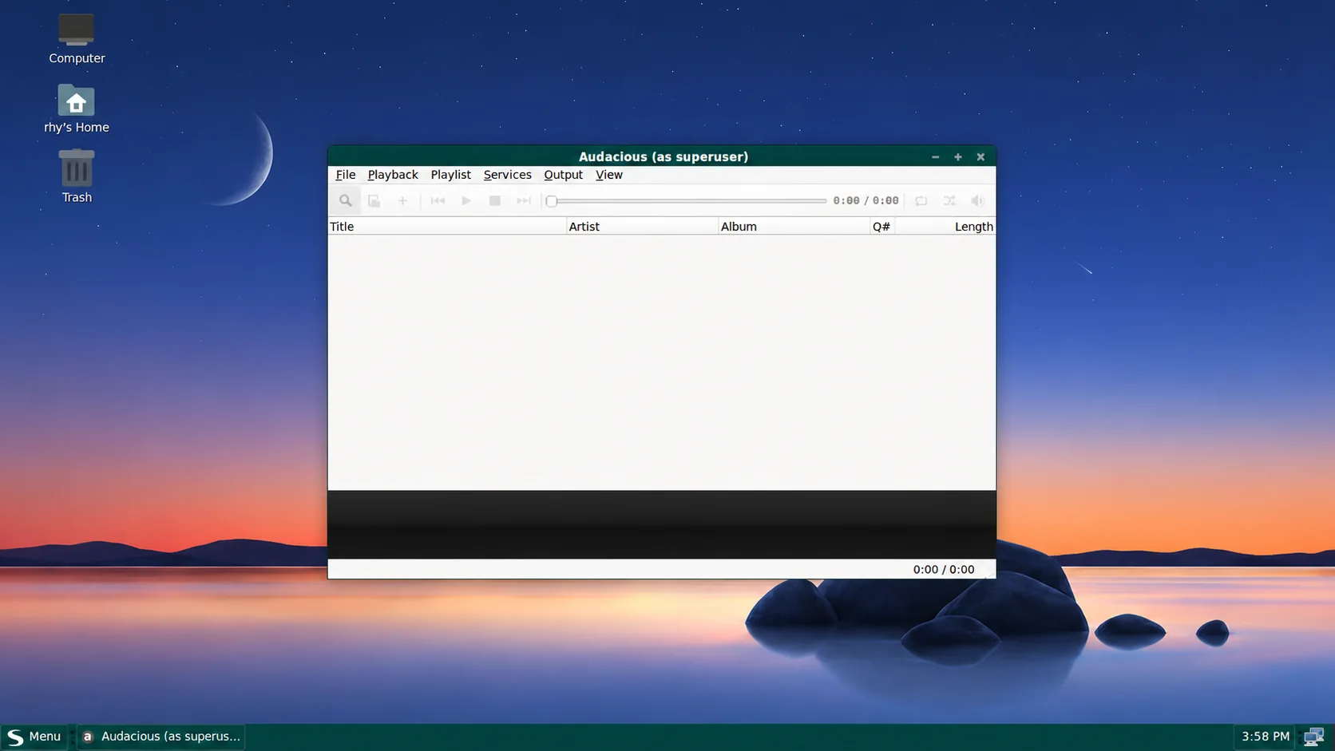Open the search library tool

(x=345, y=201)
